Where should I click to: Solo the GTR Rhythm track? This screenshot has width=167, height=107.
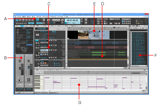click(x=52, y=58)
